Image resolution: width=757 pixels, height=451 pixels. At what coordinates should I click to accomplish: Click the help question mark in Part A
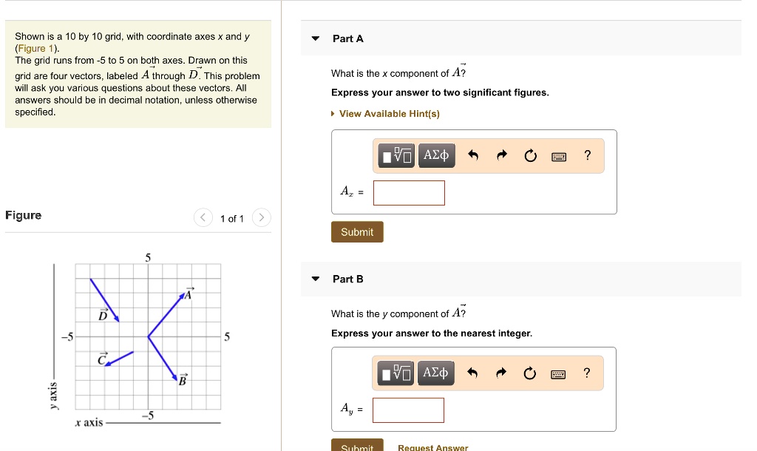(x=587, y=155)
